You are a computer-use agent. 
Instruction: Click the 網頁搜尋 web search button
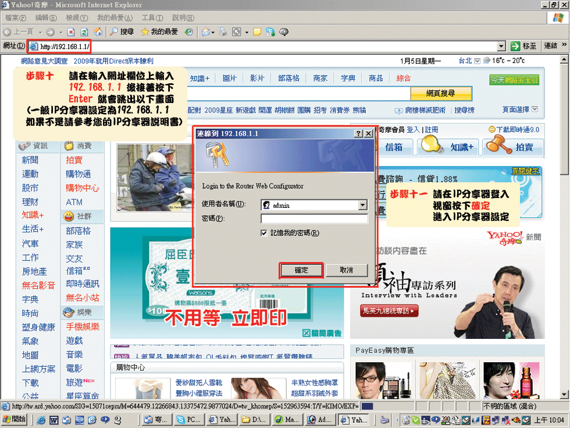pyautogui.click(x=441, y=94)
